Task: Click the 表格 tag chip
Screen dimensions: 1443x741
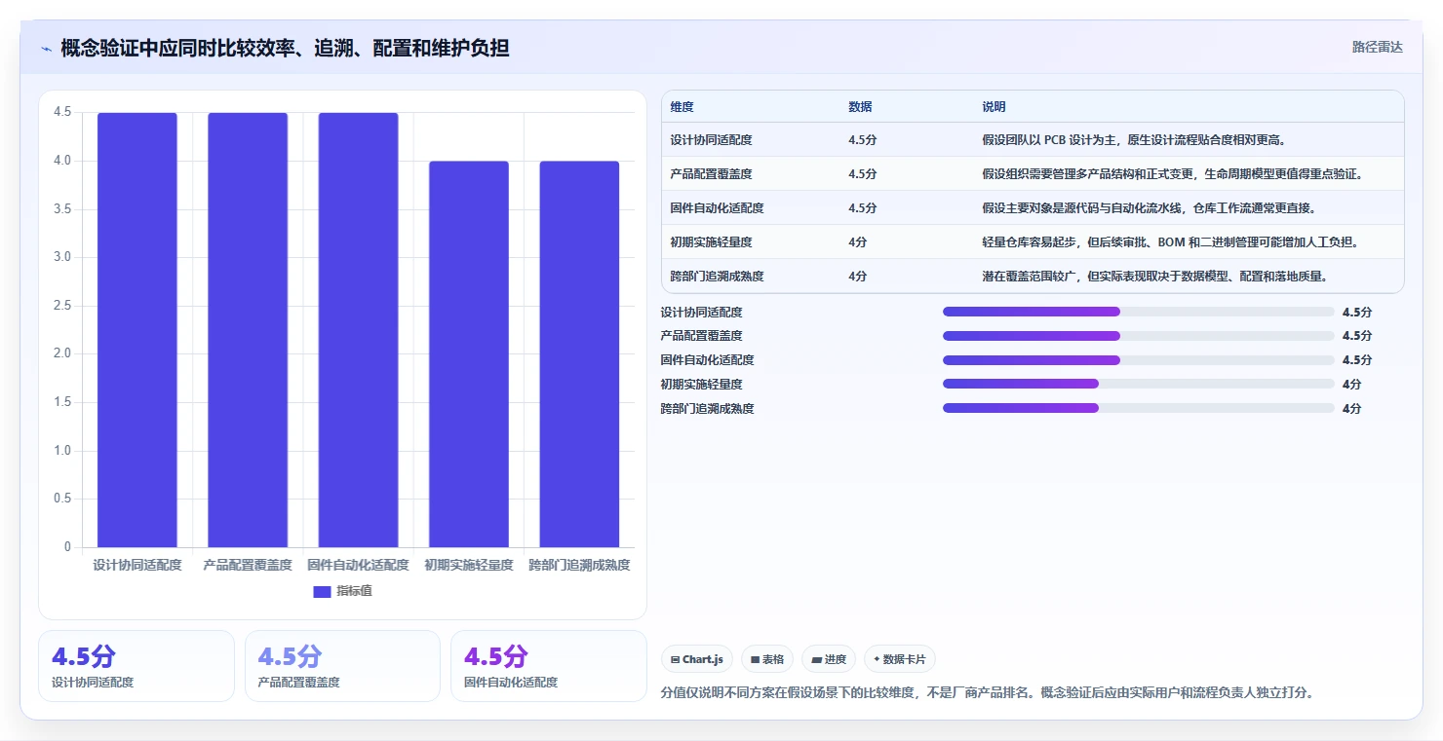Action: (767, 659)
